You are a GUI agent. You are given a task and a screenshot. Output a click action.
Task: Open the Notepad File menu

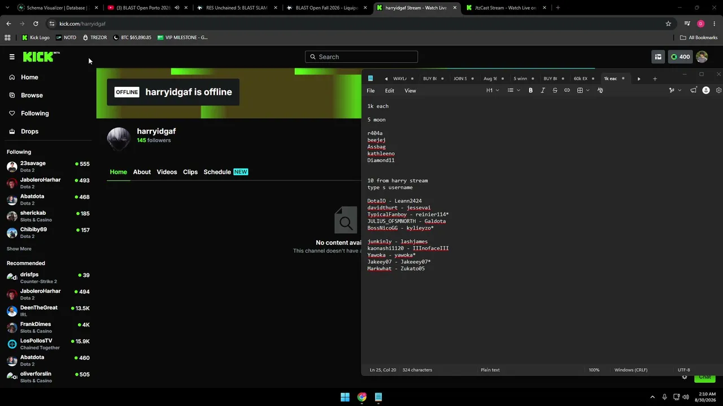tap(371, 90)
